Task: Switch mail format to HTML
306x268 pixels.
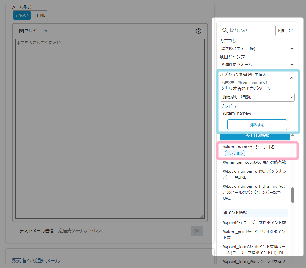Action: (40, 15)
